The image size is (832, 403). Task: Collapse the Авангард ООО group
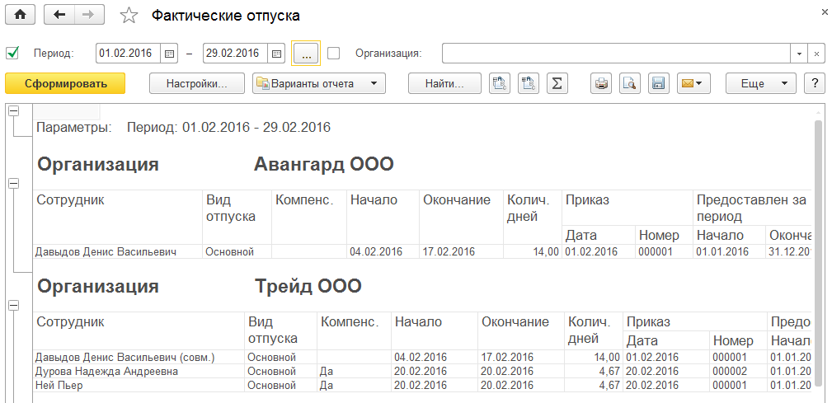13,184
